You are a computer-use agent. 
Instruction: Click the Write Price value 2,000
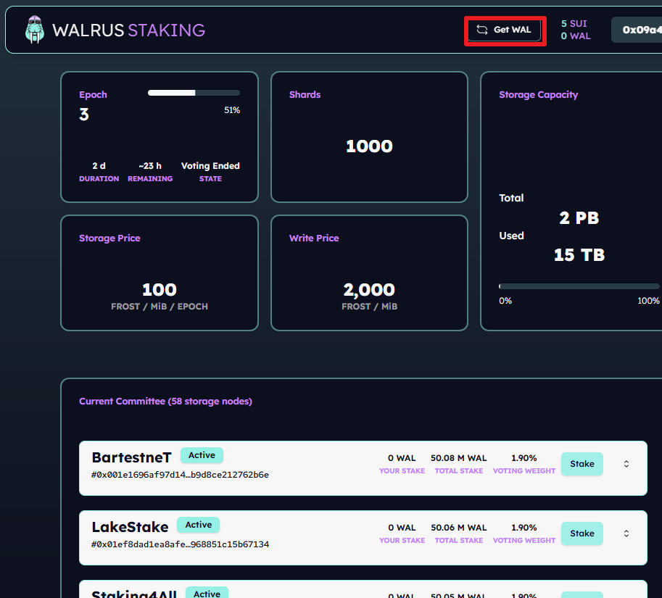click(x=369, y=289)
